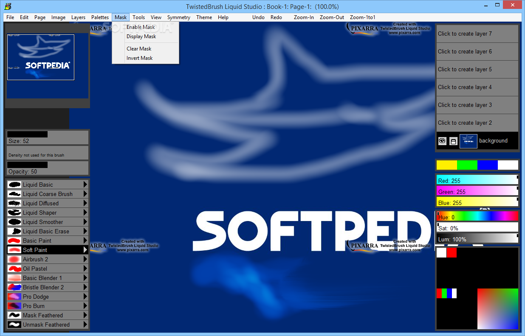This screenshot has width=525, height=336.
Task: Expand Liquid Diffused options arrow
Action: coord(85,203)
